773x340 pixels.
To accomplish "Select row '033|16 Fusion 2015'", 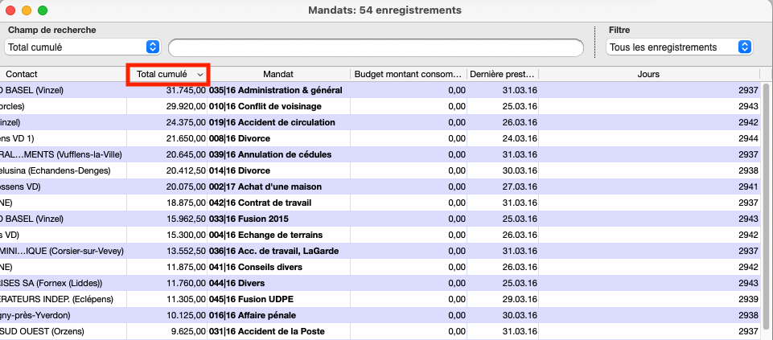I will (380, 219).
